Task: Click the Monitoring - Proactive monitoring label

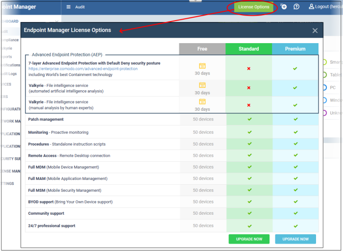Action: coord(58,132)
